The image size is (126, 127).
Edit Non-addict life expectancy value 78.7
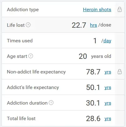click(x=93, y=72)
